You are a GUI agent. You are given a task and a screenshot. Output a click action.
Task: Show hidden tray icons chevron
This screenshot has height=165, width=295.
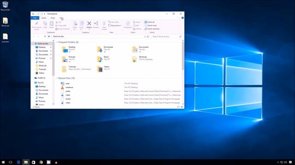click(x=278, y=162)
